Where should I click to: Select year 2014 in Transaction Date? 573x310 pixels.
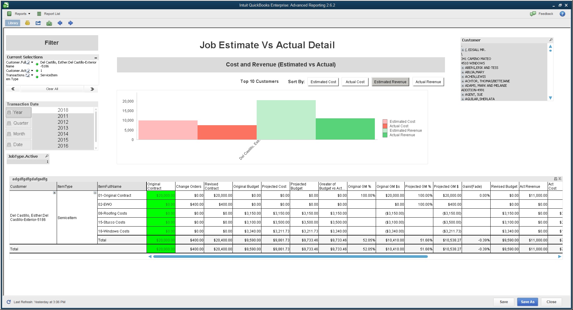coord(63,134)
